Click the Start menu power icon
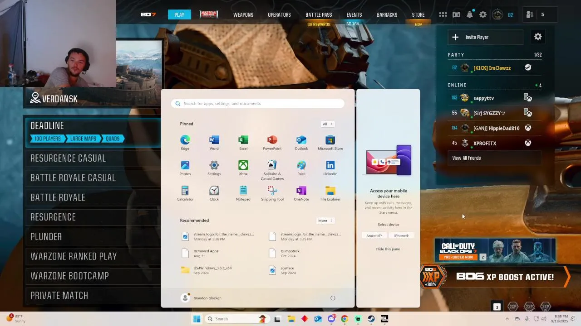This screenshot has height=326, width=581. 333,298
